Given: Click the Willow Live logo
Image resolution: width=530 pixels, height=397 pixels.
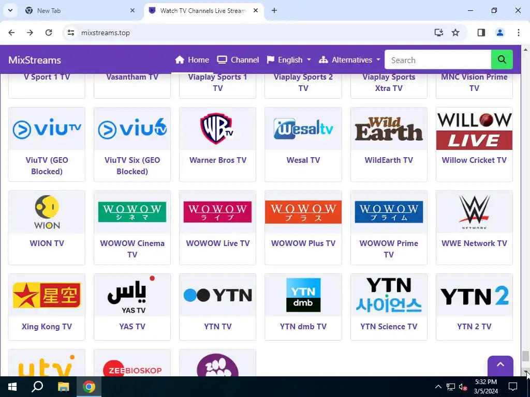Looking at the screenshot, I should (x=474, y=131).
